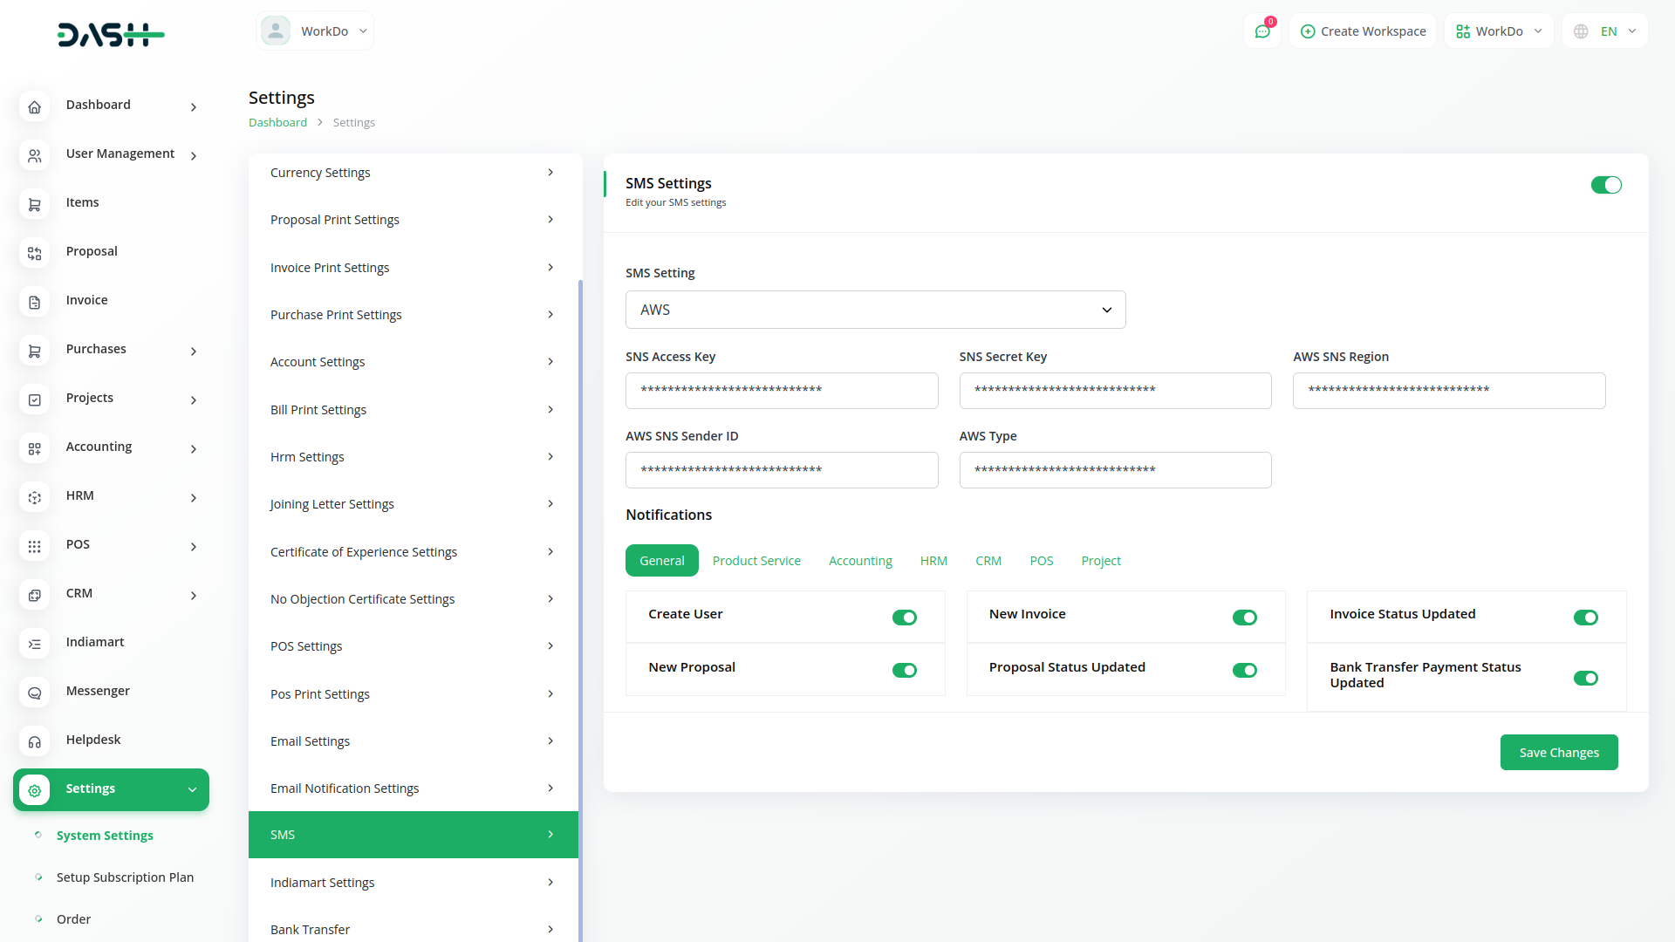Open the chat messages icon in header
This screenshot has width=1675, height=942.
coord(1261,31)
